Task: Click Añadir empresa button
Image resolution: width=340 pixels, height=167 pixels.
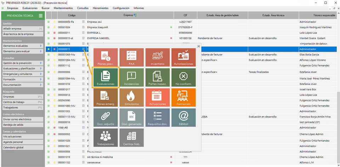Action: tap(23, 29)
